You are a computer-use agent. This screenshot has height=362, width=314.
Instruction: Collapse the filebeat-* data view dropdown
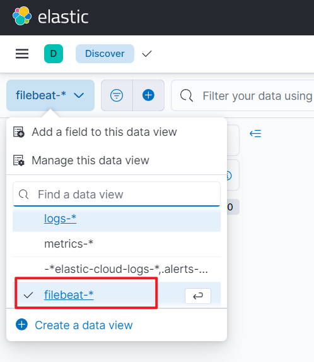click(x=50, y=95)
